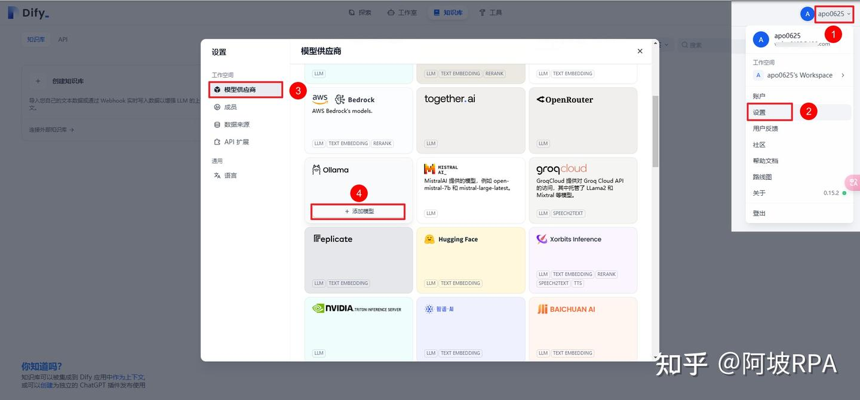
Task: Click the 模型供应商 cube icon
Action: pos(217,90)
